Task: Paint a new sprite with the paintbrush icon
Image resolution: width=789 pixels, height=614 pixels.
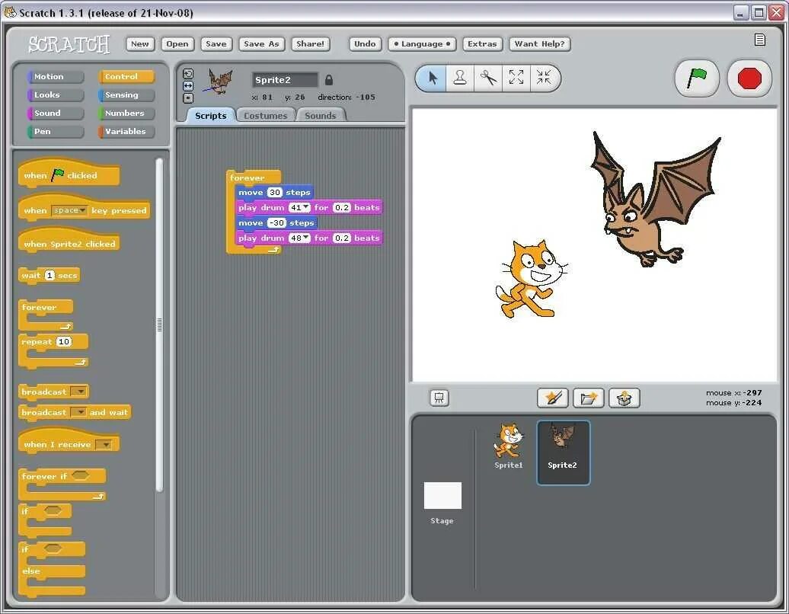Action: coord(553,398)
